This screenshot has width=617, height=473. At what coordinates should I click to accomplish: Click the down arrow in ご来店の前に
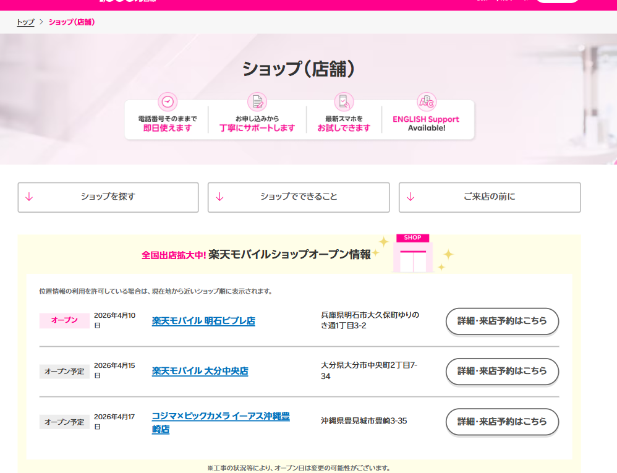pos(411,197)
